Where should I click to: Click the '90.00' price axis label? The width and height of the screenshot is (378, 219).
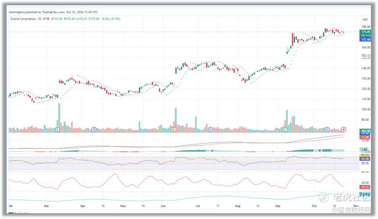(x=365, y=120)
